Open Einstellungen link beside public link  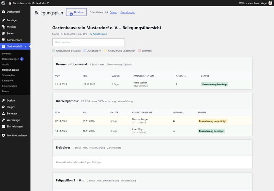[x=128, y=12]
